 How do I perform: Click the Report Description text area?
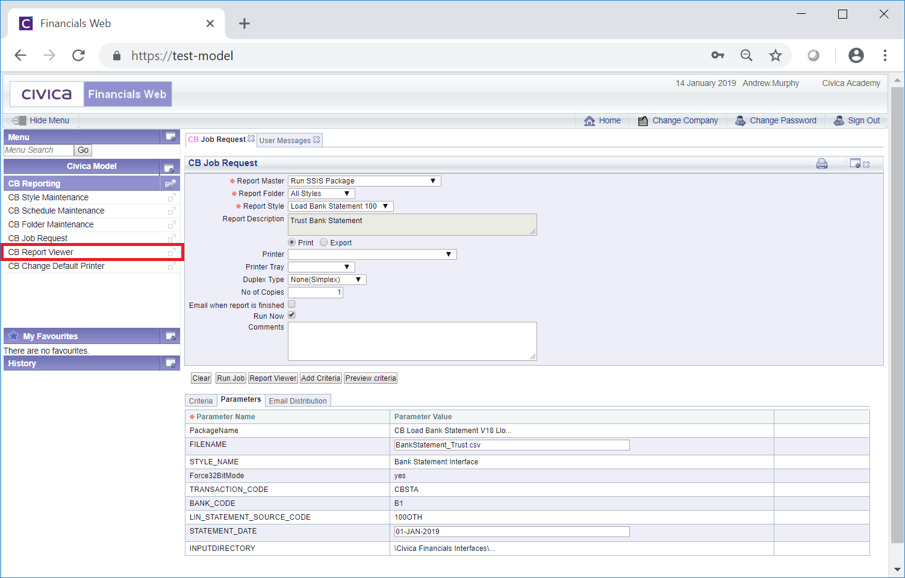(412, 224)
